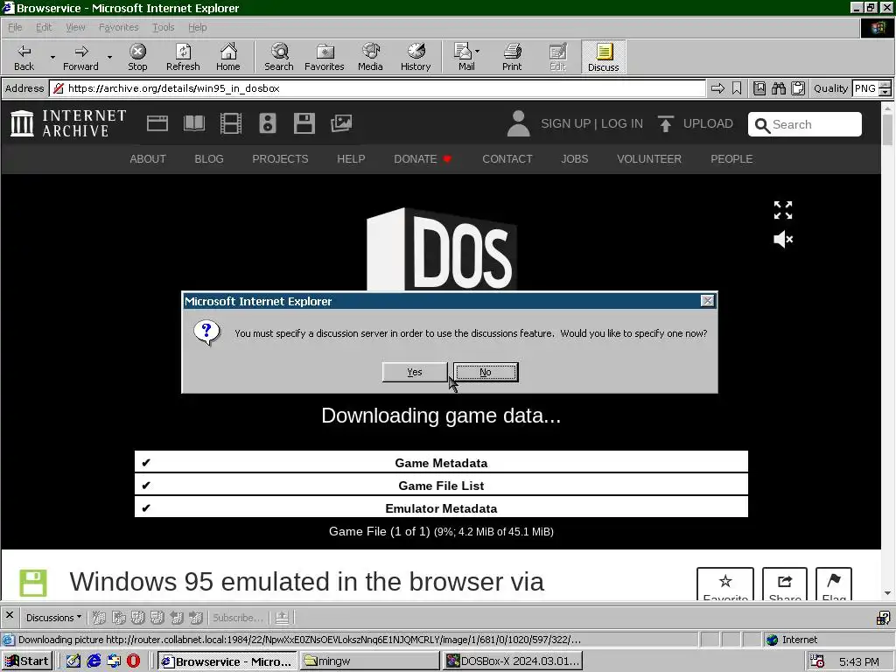Open the PROJECTS navigation link

[x=280, y=159]
